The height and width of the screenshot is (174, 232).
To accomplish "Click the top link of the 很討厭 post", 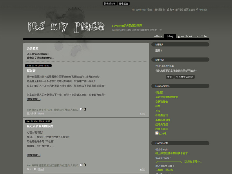I will click(142, 114).
